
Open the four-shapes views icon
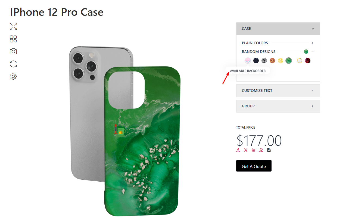[x=13, y=39]
